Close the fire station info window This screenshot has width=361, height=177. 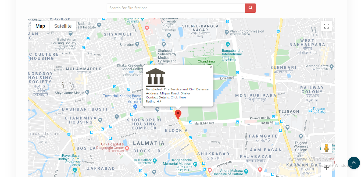point(211,67)
